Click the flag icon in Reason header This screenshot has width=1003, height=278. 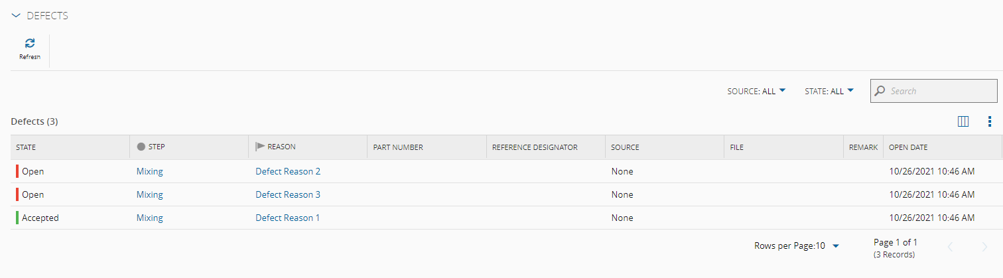pyautogui.click(x=260, y=147)
